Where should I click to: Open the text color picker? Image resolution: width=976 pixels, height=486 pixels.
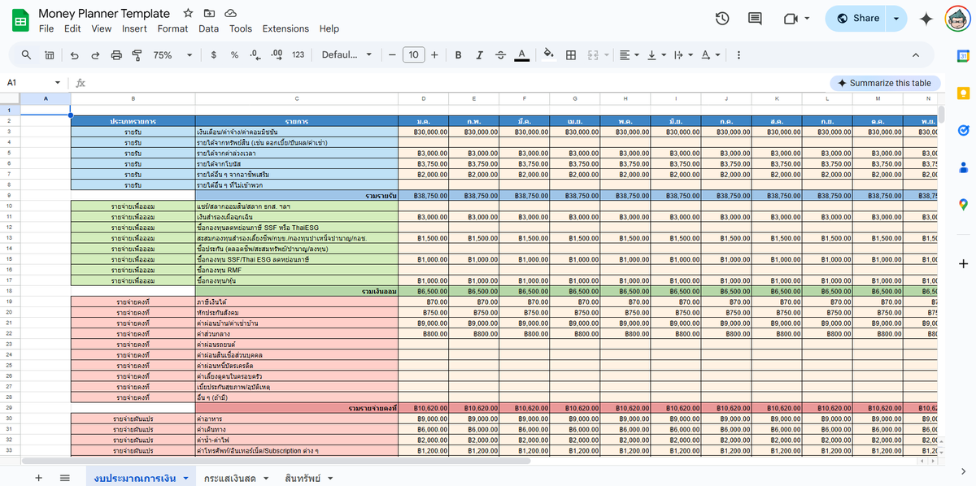pyautogui.click(x=522, y=55)
